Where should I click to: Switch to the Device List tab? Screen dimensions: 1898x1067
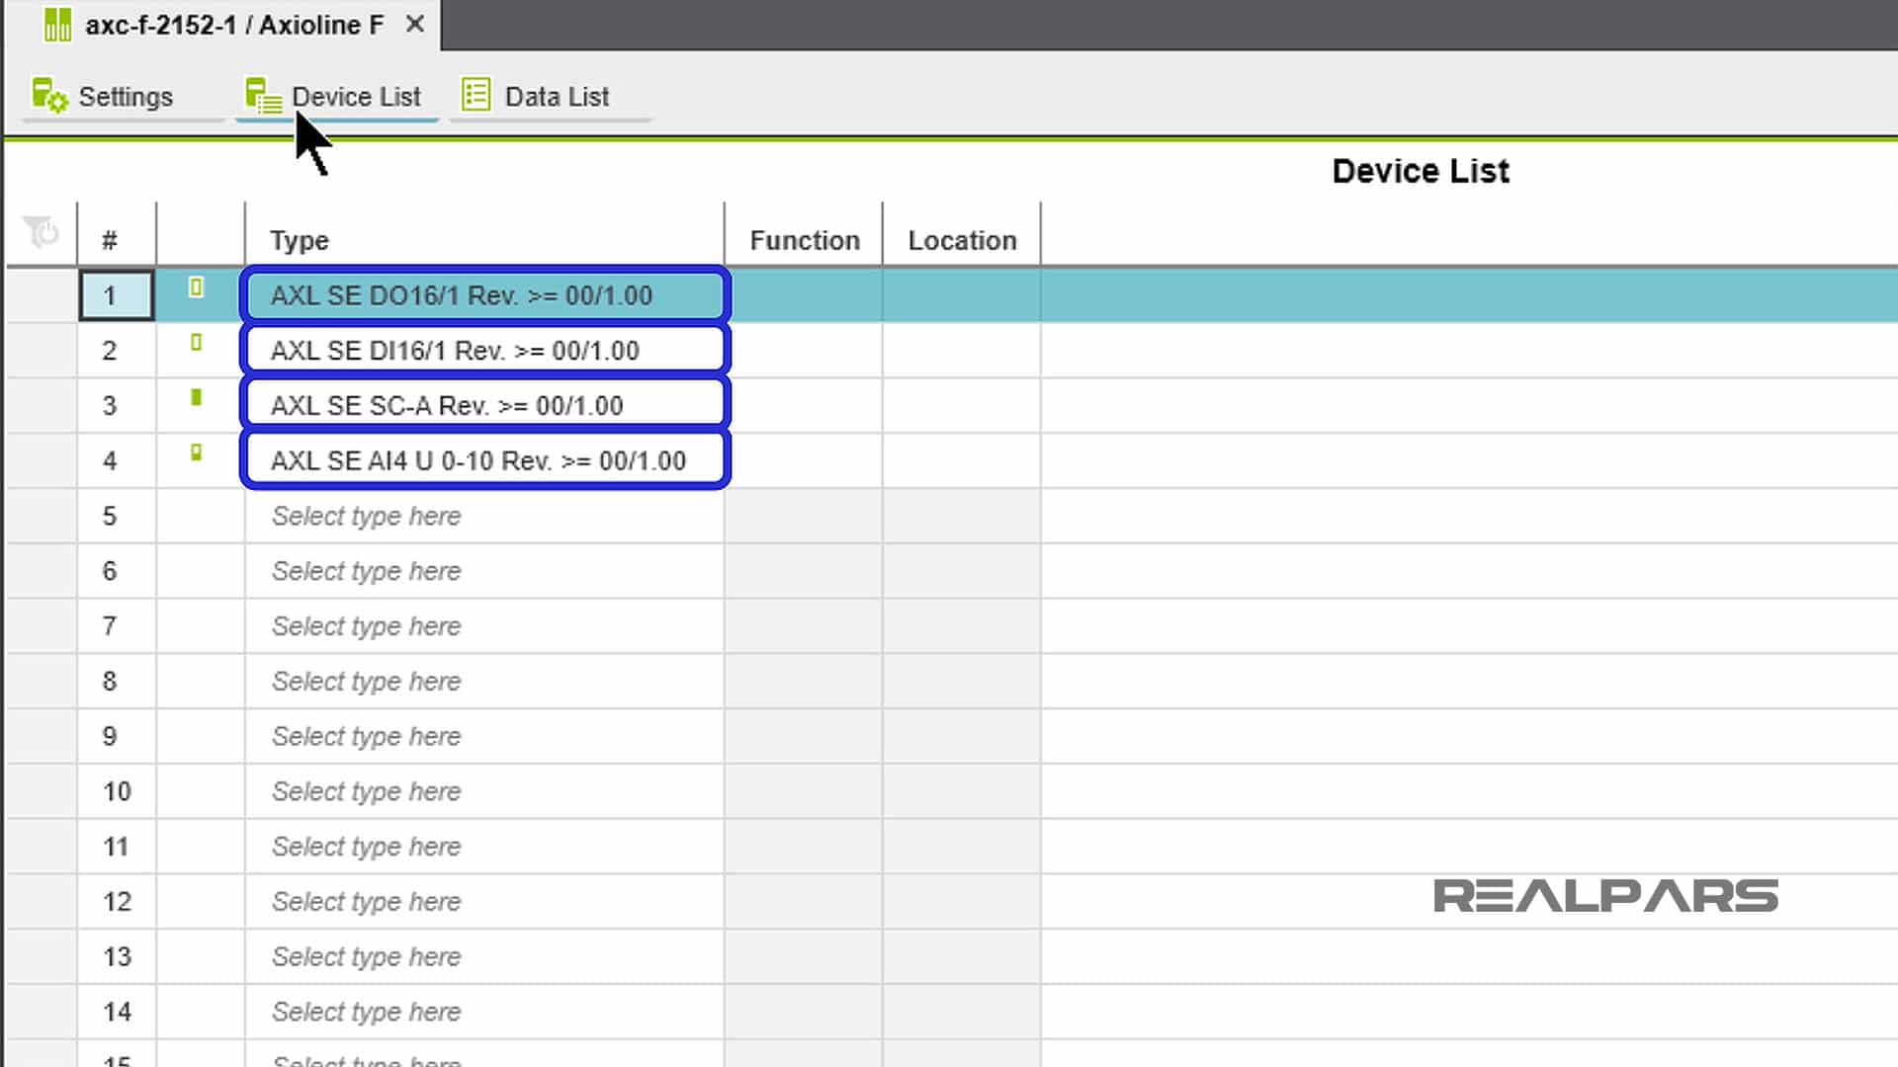[x=336, y=97]
